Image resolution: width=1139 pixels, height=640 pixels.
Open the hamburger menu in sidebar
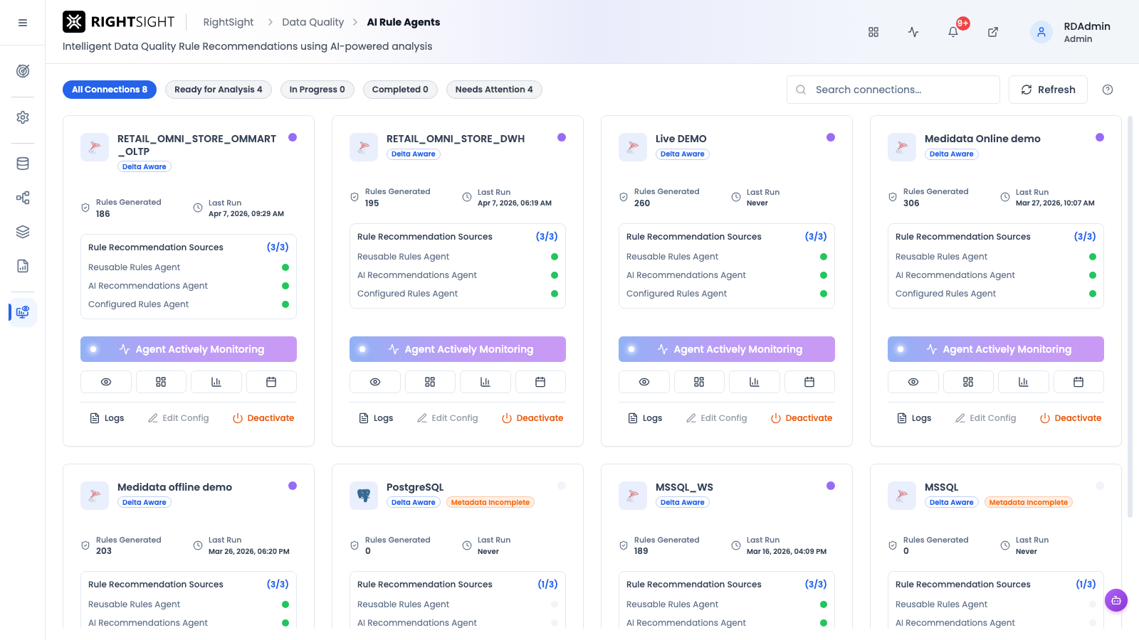[x=23, y=23]
